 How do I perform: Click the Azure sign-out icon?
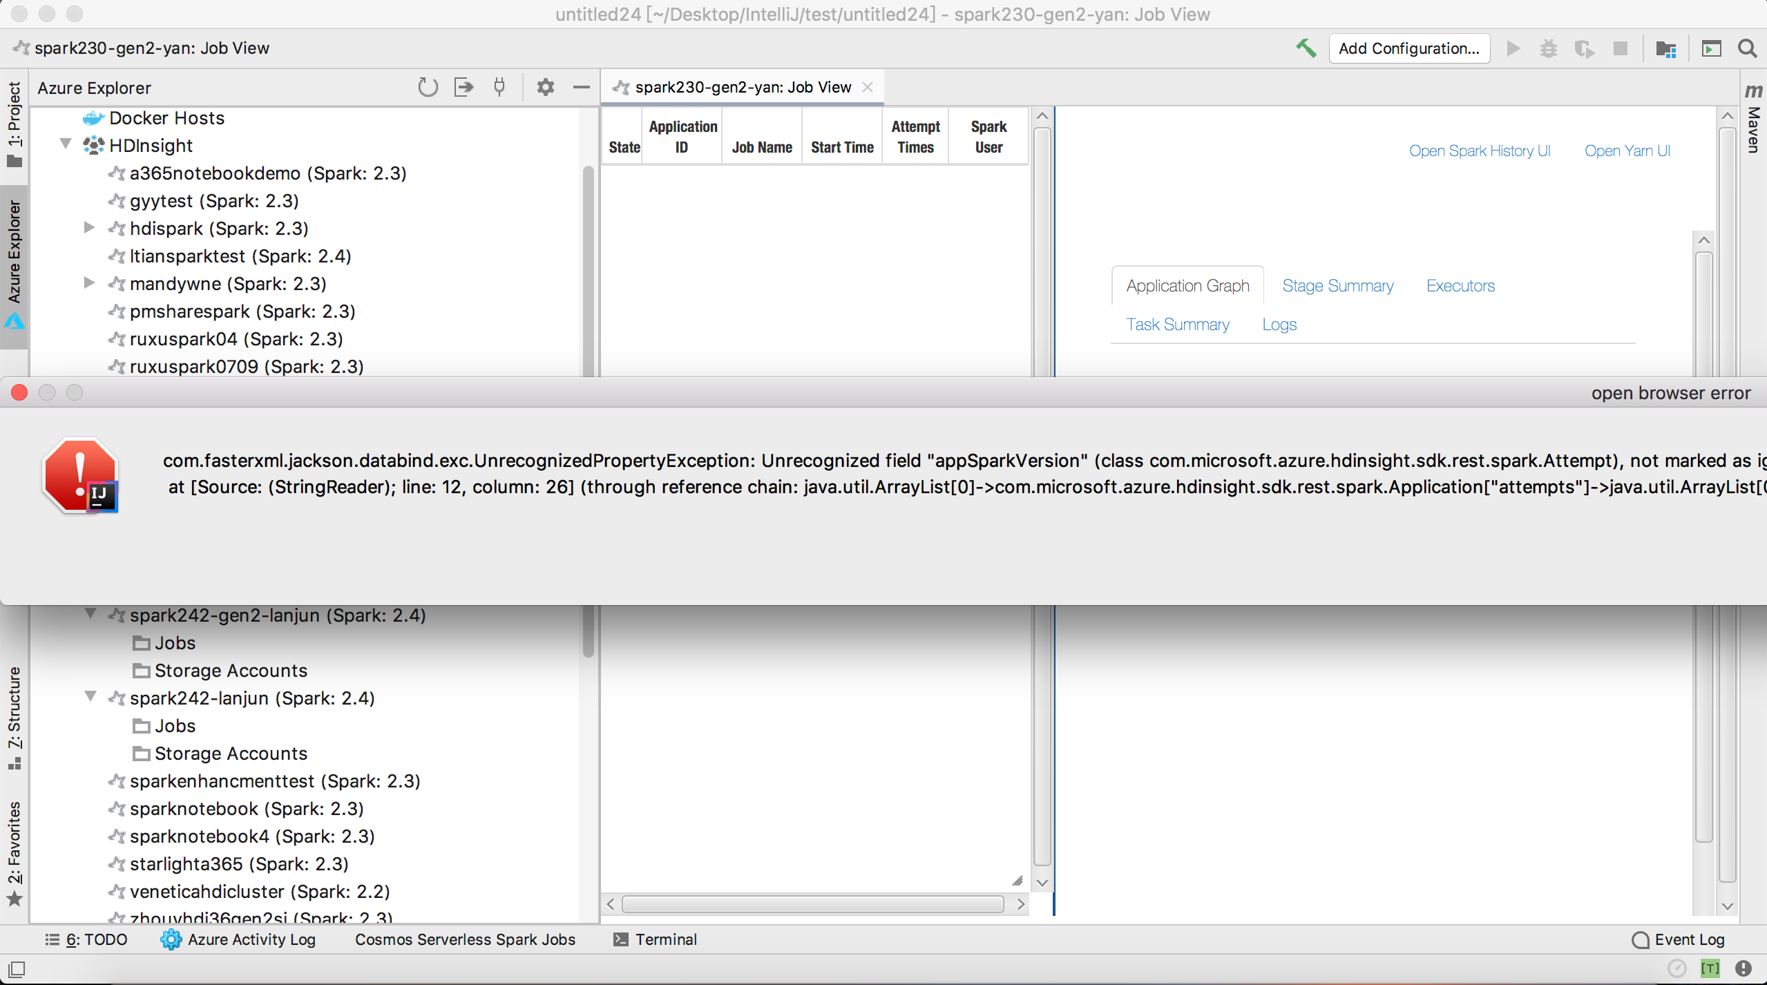click(464, 87)
